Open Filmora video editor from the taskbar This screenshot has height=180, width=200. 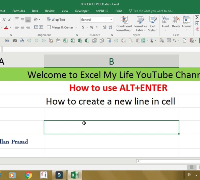click(59, 175)
